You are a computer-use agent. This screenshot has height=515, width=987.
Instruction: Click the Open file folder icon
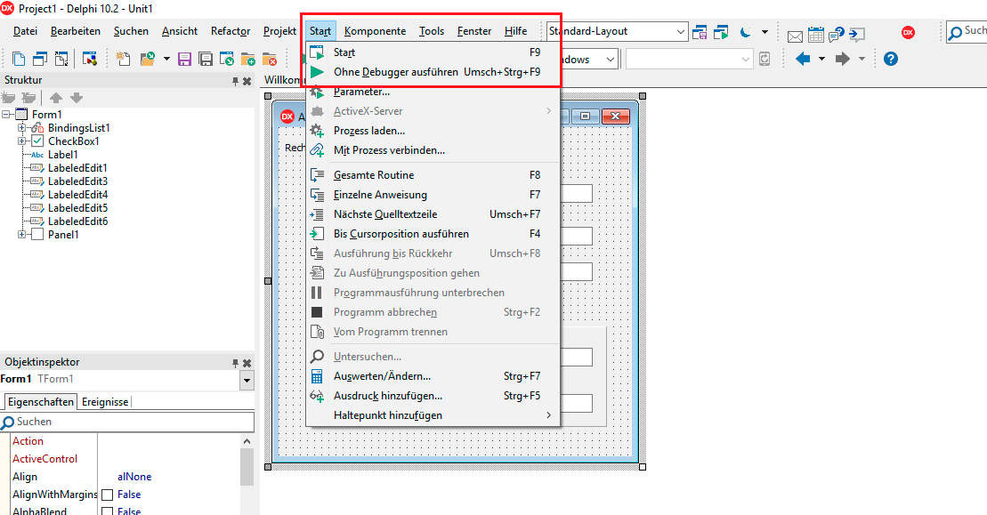pyautogui.click(x=148, y=59)
